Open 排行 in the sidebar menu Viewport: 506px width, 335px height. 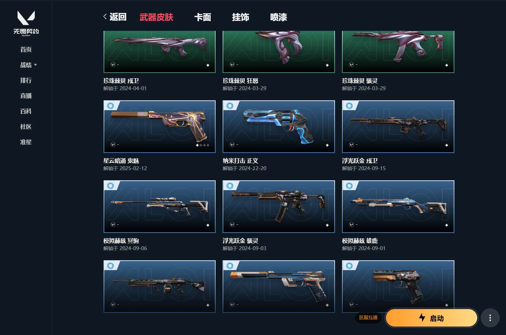tap(26, 80)
